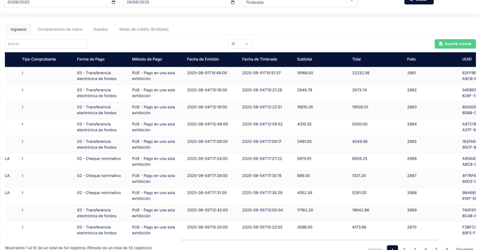Image resolution: width=479 pixels, height=250 pixels.
Task: Select folio 2667 cell
Action: coord(412,176)
